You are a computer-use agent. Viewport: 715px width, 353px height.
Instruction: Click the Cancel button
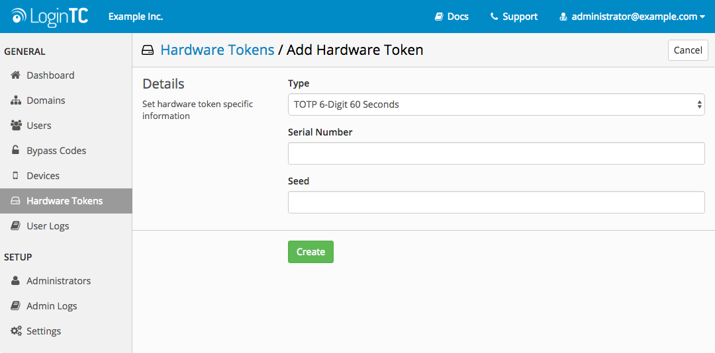688,50
